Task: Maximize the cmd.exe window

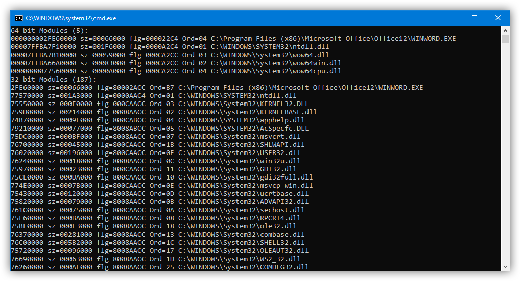Action: pyautogui.click(x=475, y=18)
